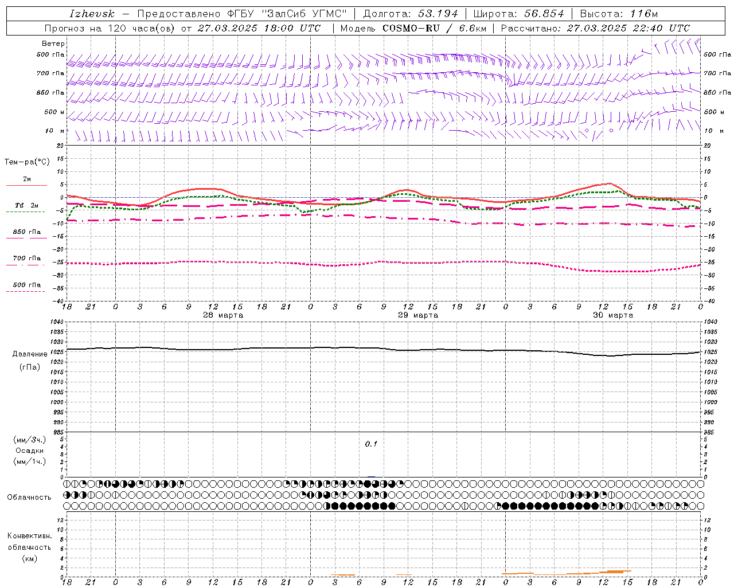Click the Td 2м dew point legend entry
This screenshot has width=734, height=587.
pyautogui.click(x=27, y=205)
